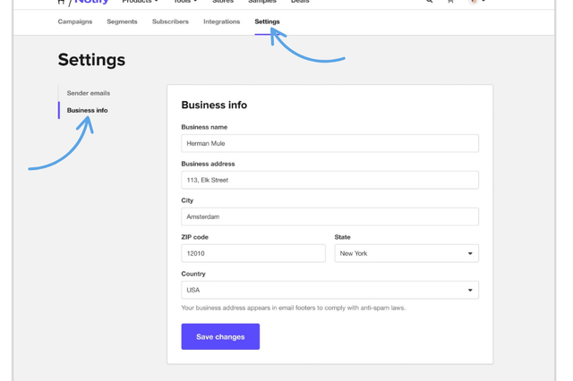Focus the Business address field
This screenshot has height=381, width=573.
(x=329, y=180)
